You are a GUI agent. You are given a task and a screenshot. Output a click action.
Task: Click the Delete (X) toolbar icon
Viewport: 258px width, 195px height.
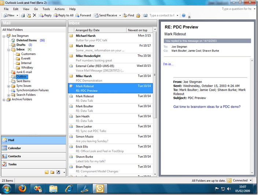tap(34, 15)
